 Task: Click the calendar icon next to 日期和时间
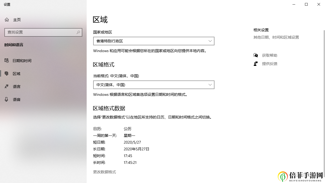[6, 60]
